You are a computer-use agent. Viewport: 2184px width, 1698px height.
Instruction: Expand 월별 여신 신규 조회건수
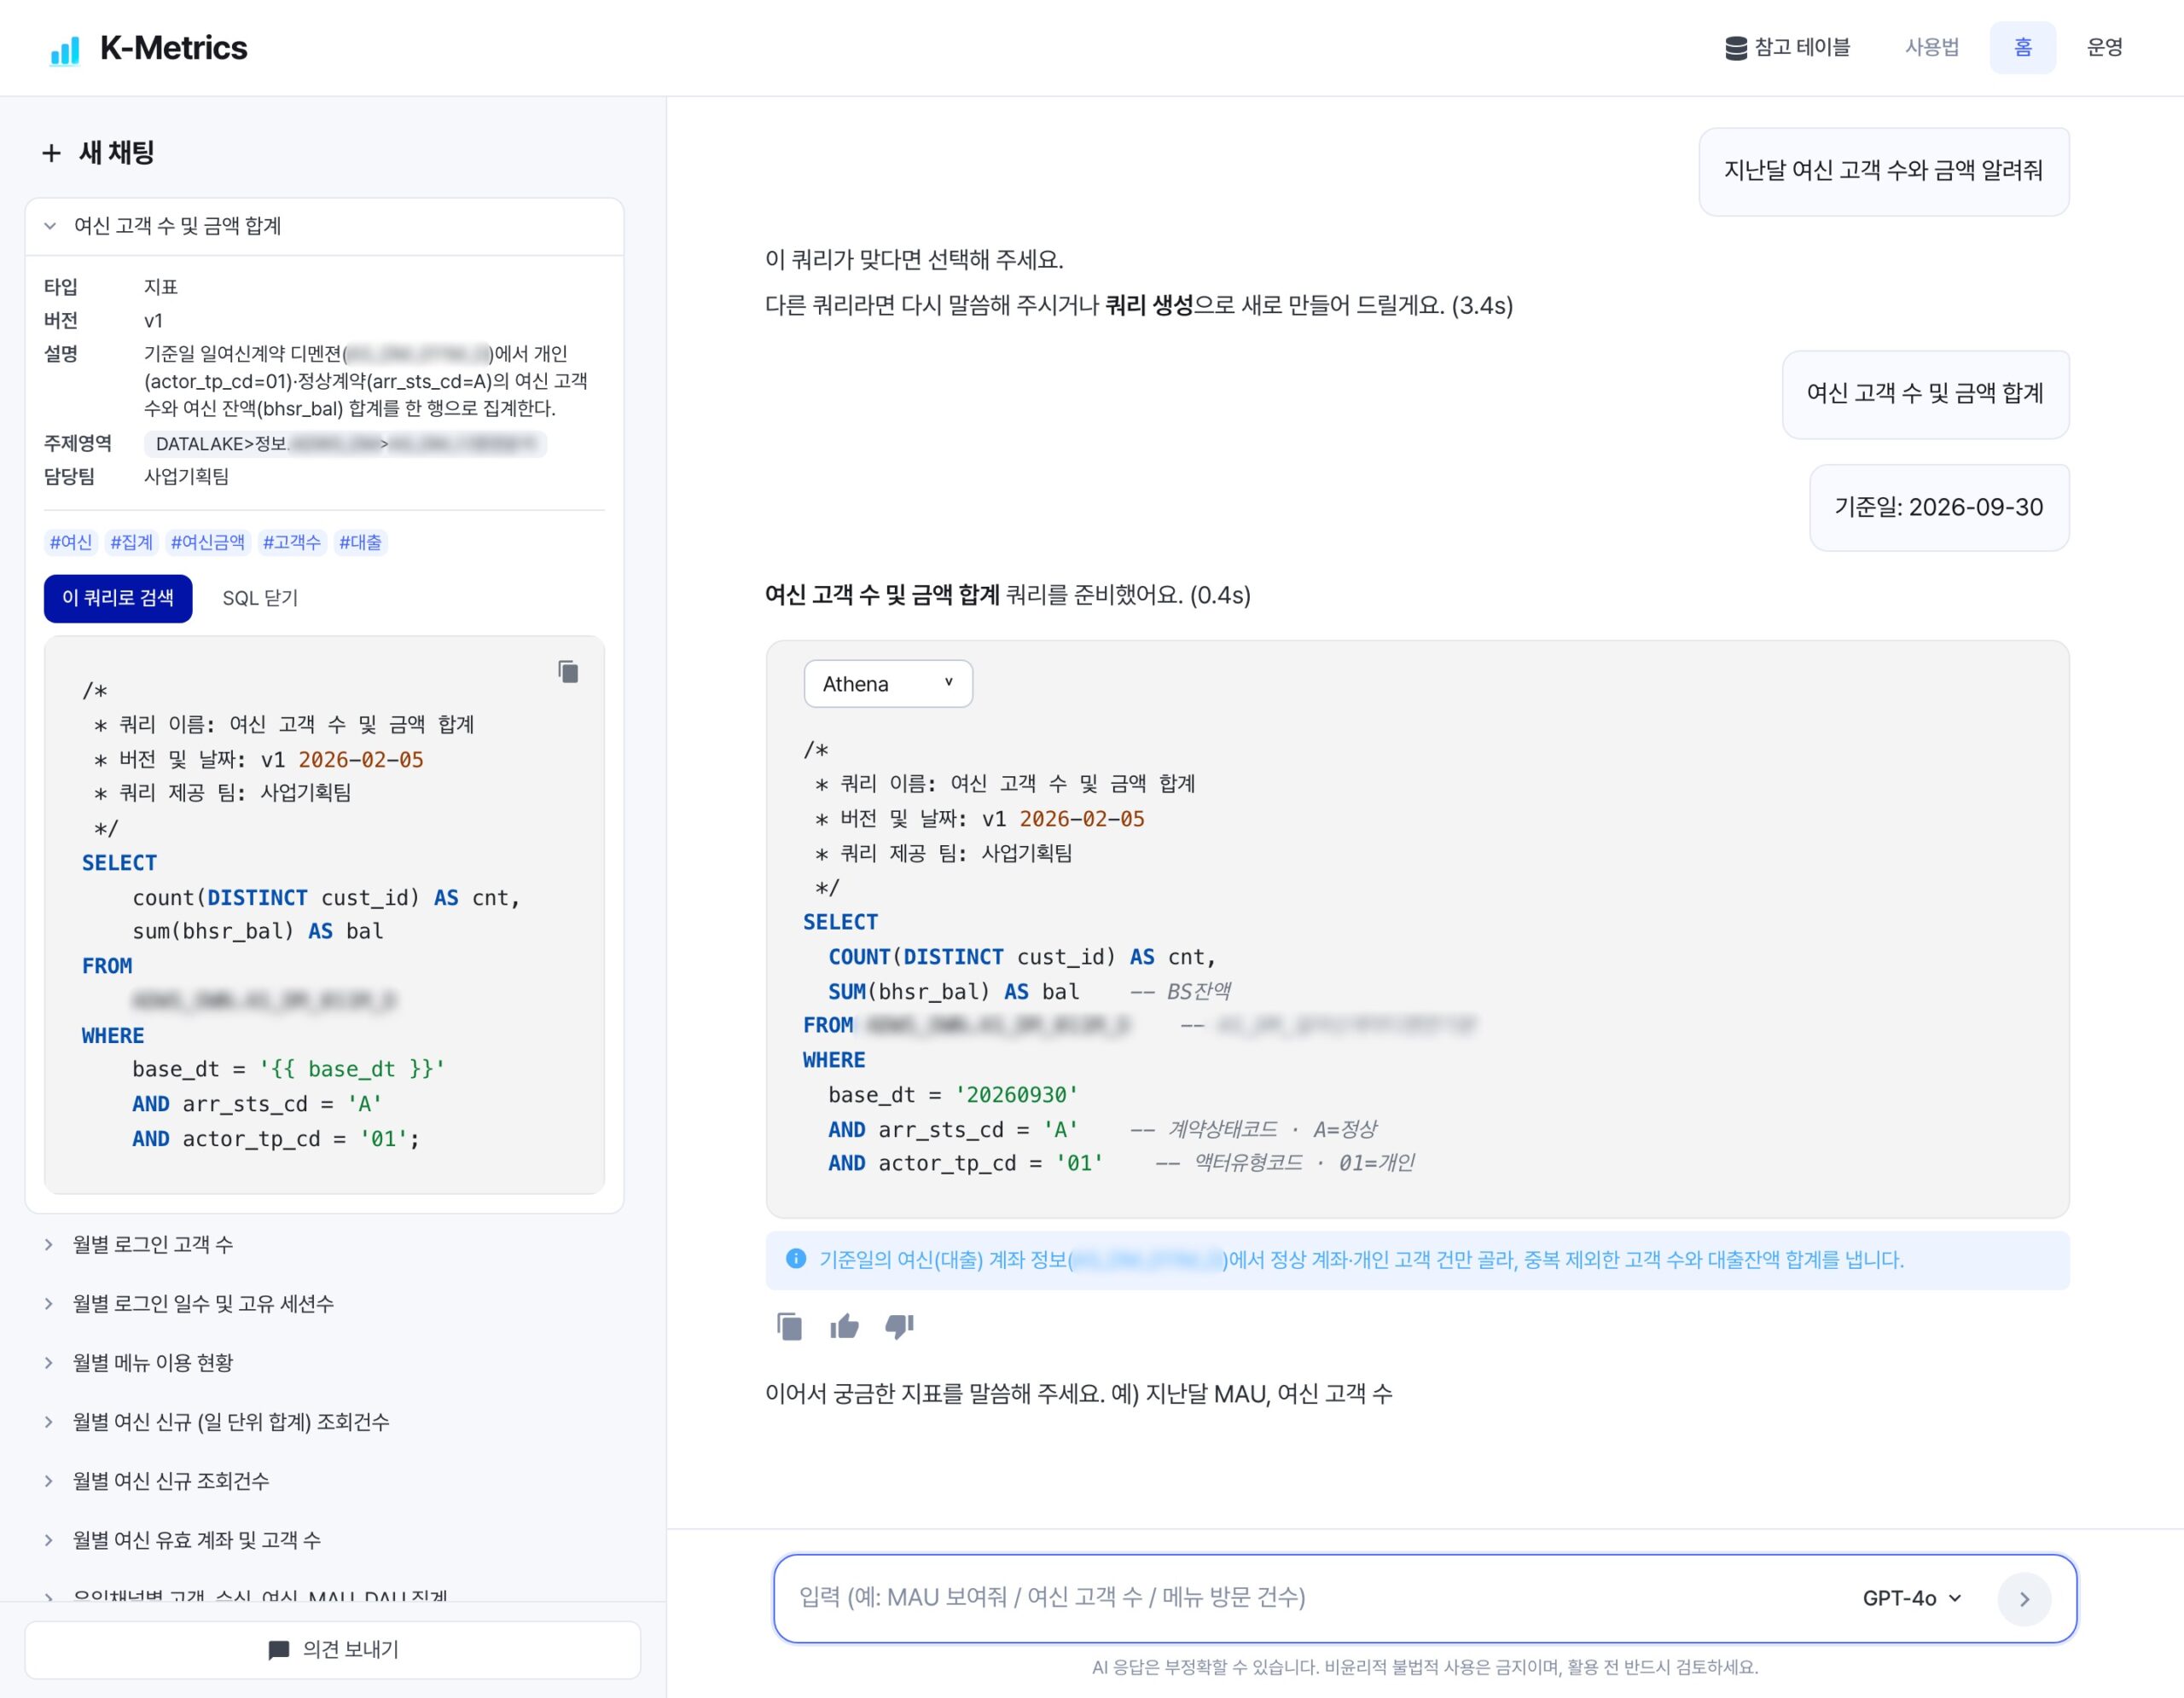click(325, 1481)
